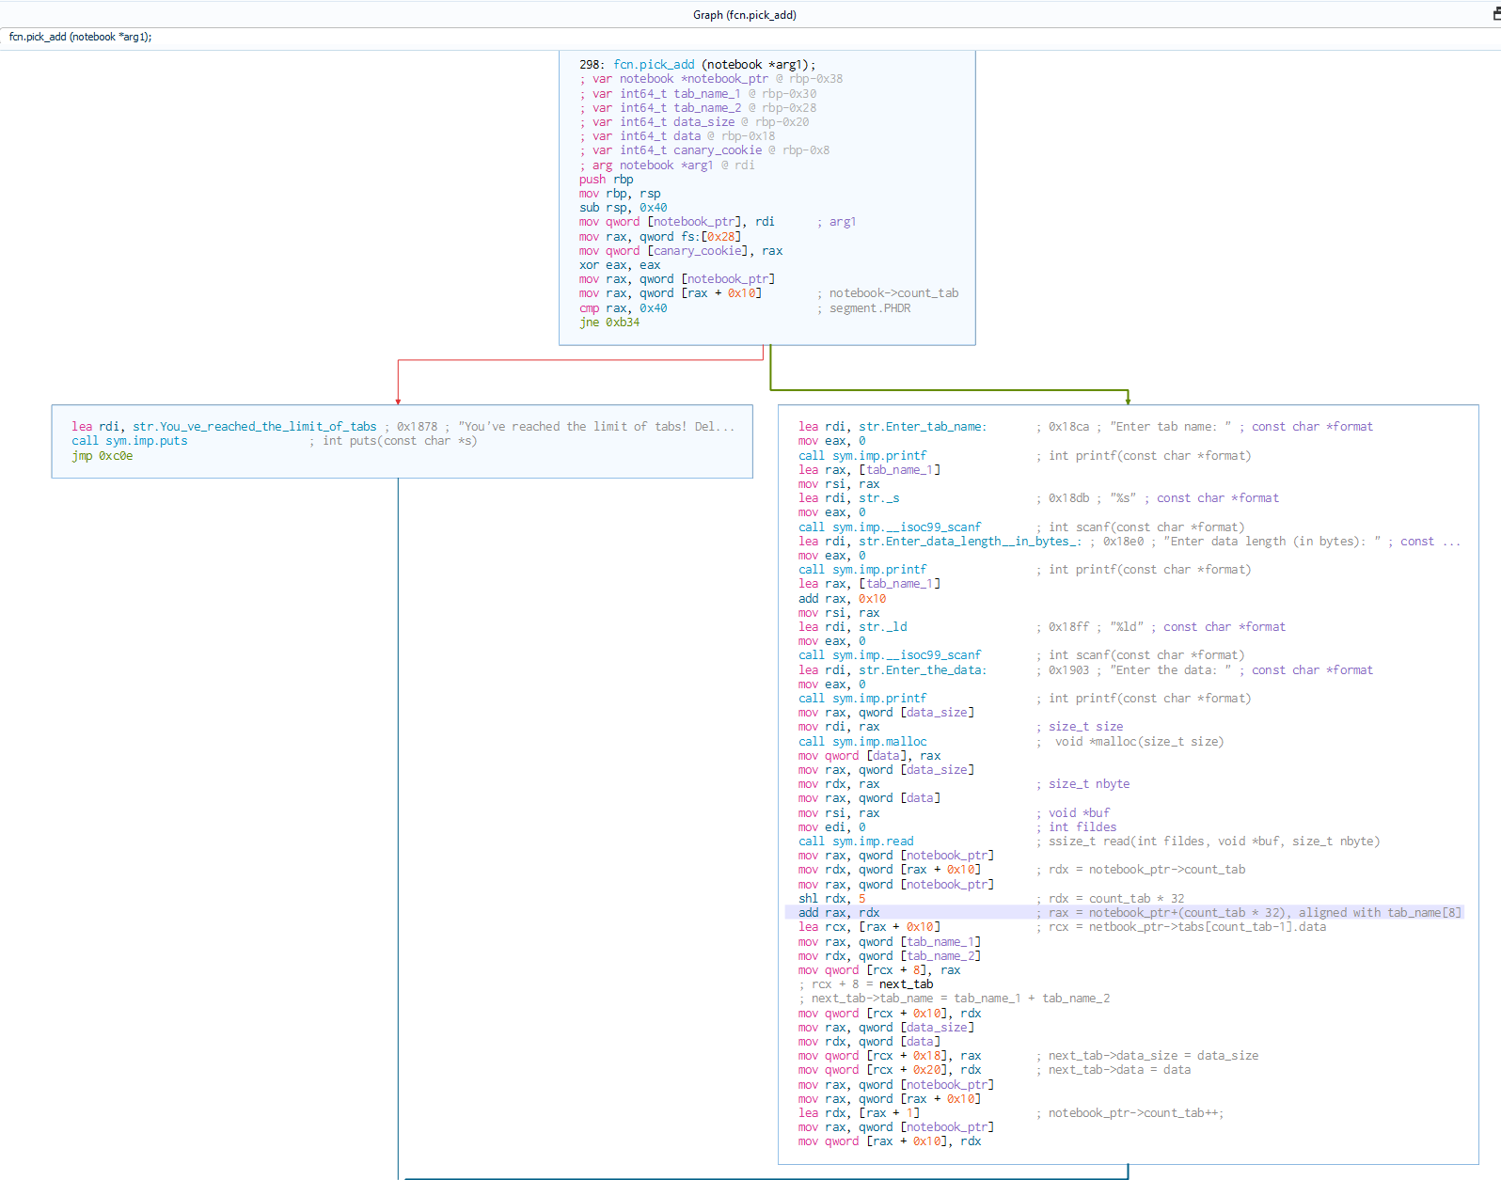
Task: Click the call sym.imp.puts instruction
Action: [130, 441]
